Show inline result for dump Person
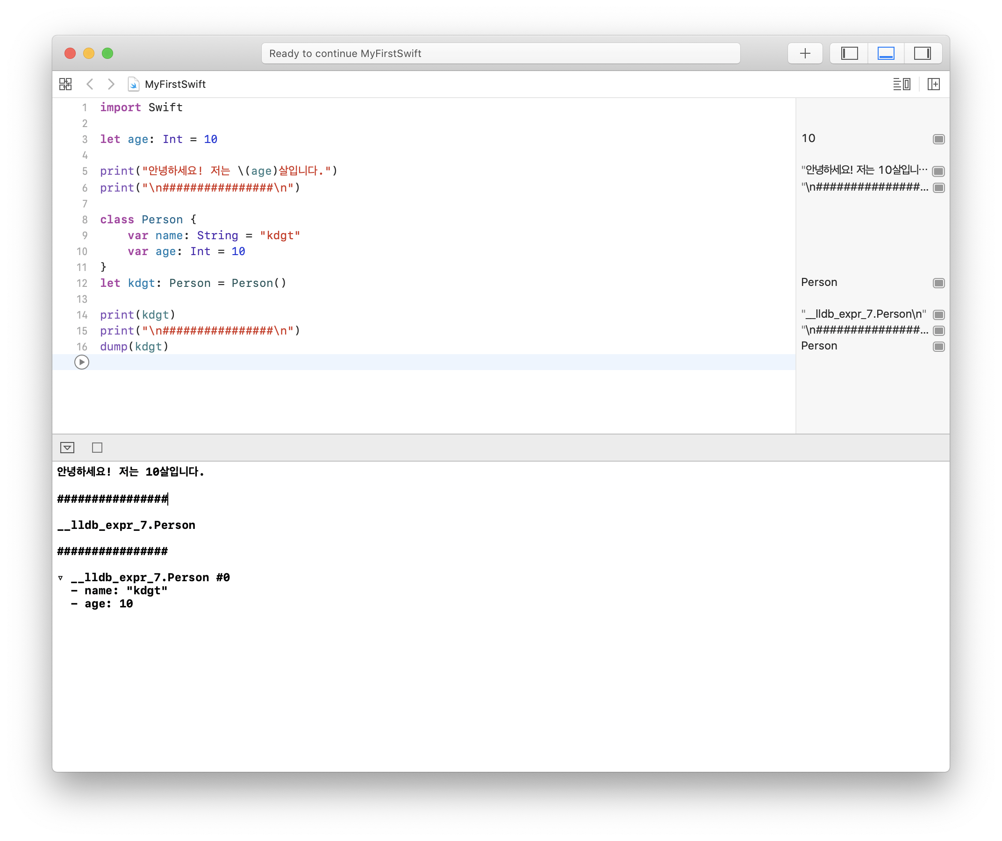The image size is (1002, 841). point(938,347)
